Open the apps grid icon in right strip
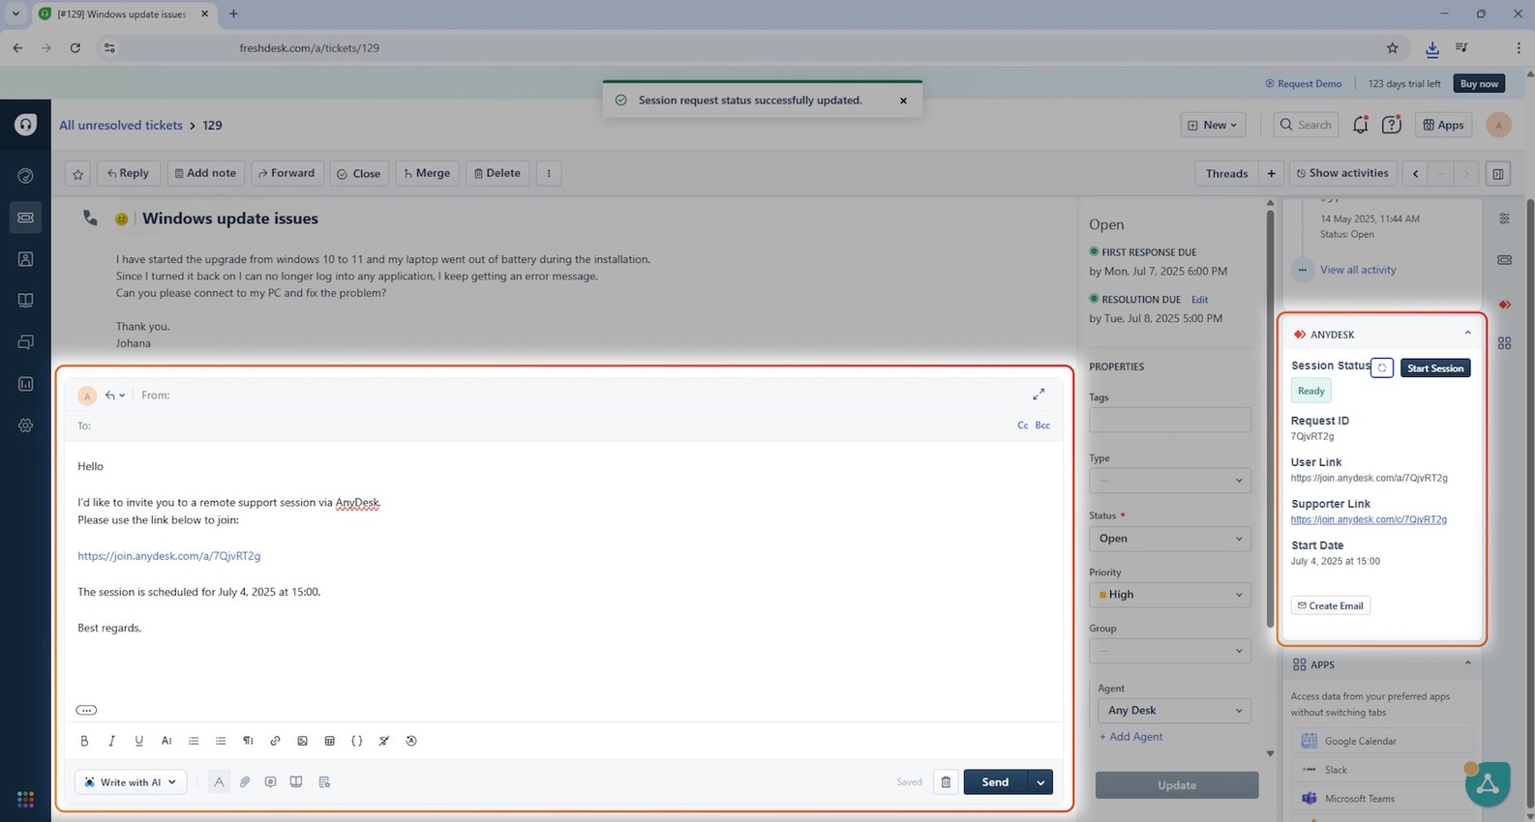Image resolution: width=1535 pixels, height=822 pixels. pos(1504,343)
